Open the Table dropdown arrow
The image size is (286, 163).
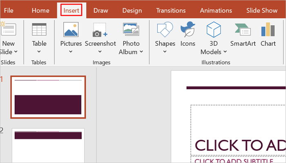pyautogui.click(x=39, y=52)
